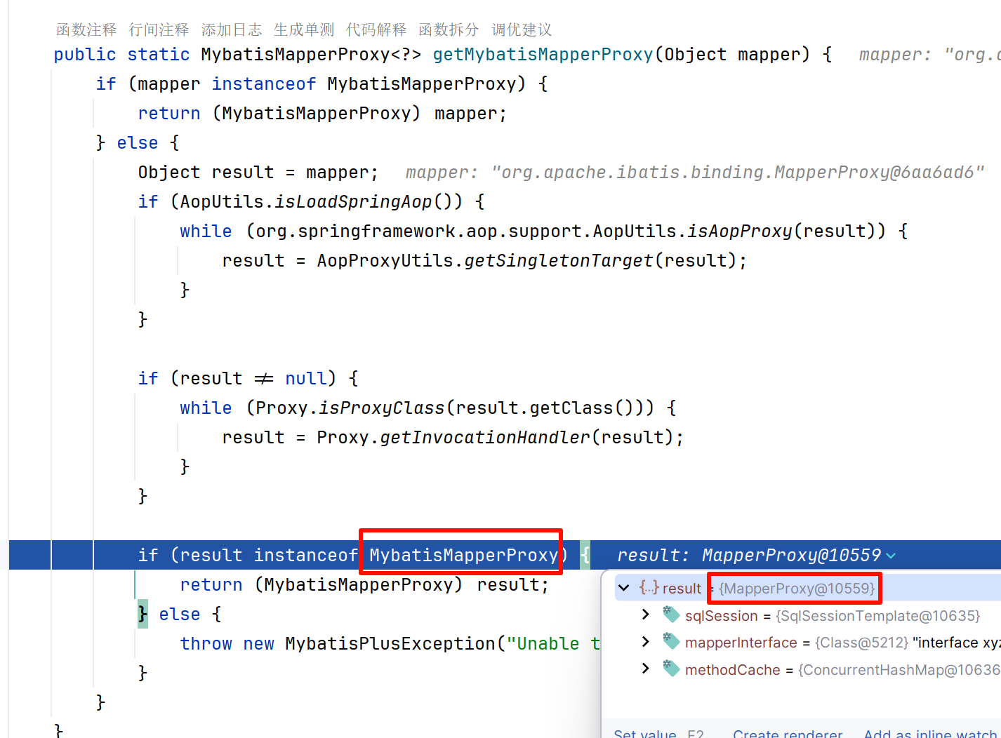Image resolution: width=1001 pixels, height=738 pixels.
Task: Click 代码解释 to explain this code
Action: [376, 29]
